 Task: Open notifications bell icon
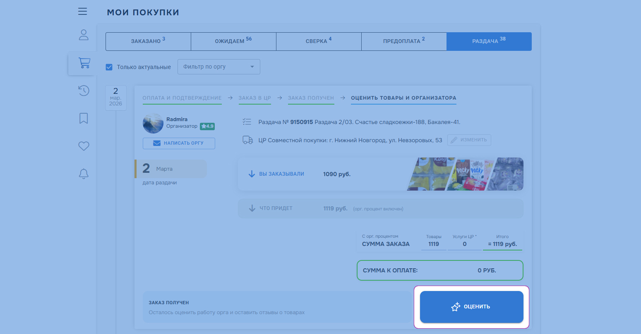tap(84, 174)
